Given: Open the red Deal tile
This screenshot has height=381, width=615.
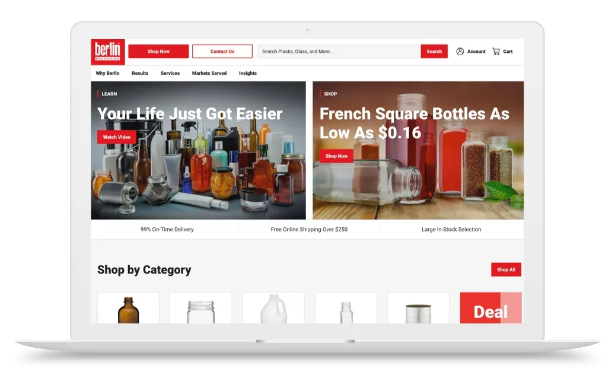Looking at the screenshot, I should [x=490, y=309].
